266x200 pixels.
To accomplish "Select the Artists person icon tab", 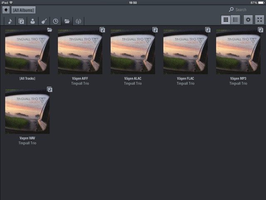I will pyautogui.click(x=32, y=21).
